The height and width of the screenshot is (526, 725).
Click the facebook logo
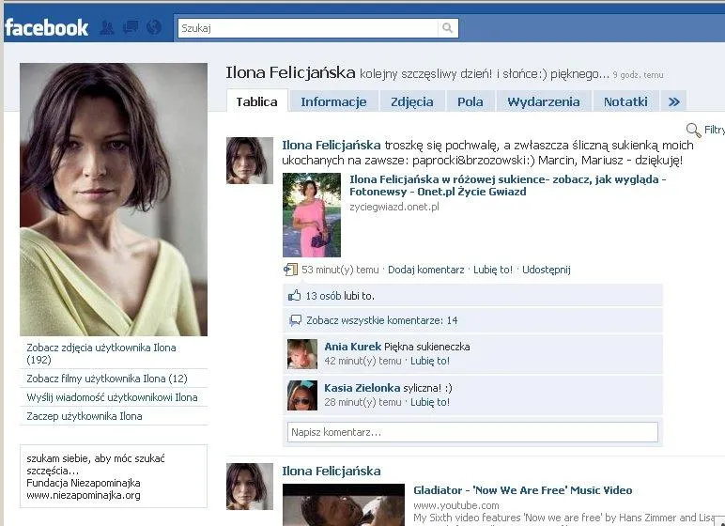pyautogui.click(x=46, y=27)
